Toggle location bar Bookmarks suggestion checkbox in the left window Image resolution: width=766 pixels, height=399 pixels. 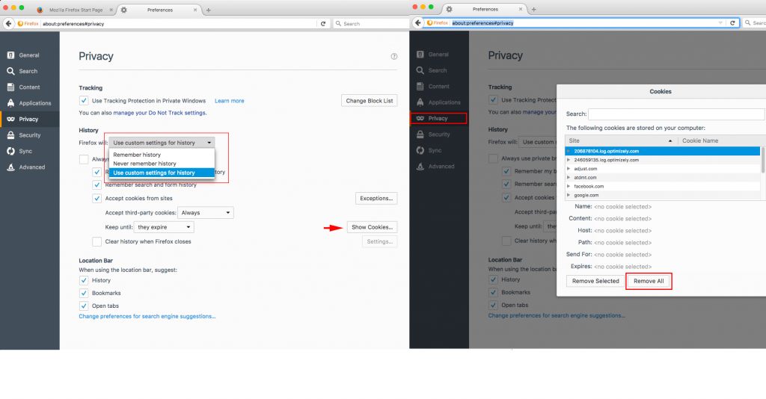pos(84,293)
